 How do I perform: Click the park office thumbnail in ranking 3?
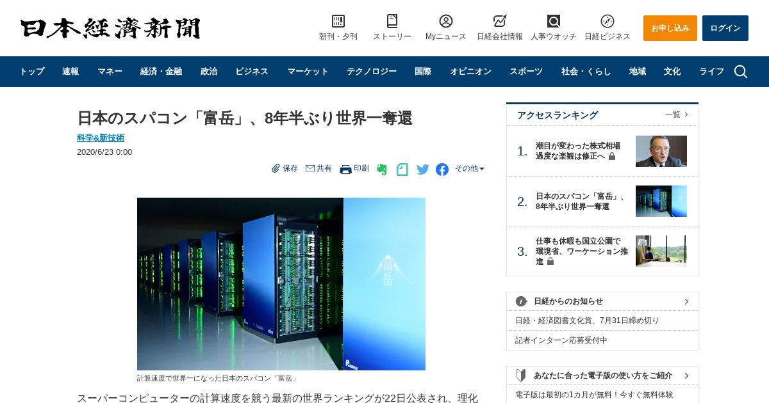coord(661,251)
